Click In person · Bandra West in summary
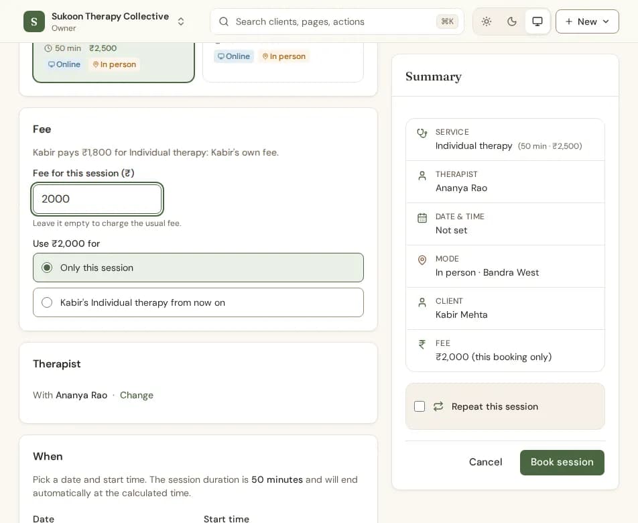Image resolution: width=638 pixels, height=523 pixels. click(x=487, y=272)
